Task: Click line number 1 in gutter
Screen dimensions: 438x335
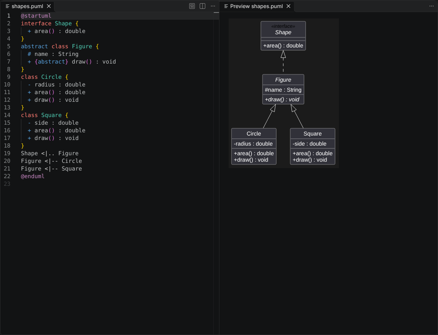Action: 9,16
